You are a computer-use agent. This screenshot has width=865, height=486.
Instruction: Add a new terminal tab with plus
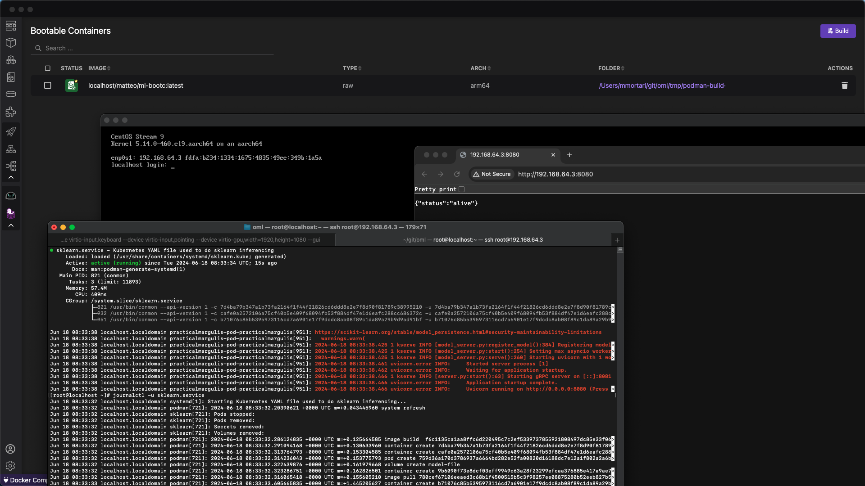[x=617, y=240]
